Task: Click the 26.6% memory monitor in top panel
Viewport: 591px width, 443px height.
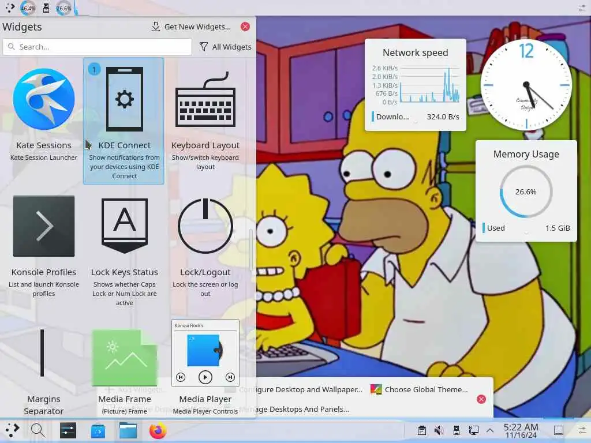Action: coord(63,8)
